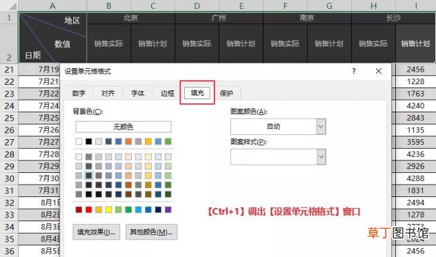
Task: Click the cell with value 1228
Action: coord(415,81)
